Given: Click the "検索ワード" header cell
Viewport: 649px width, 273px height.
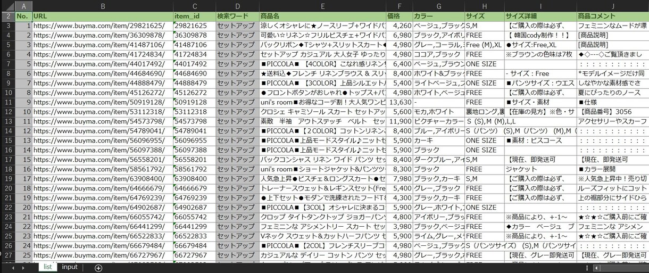Looking at the screenshot, I should (x=237, y=16).
